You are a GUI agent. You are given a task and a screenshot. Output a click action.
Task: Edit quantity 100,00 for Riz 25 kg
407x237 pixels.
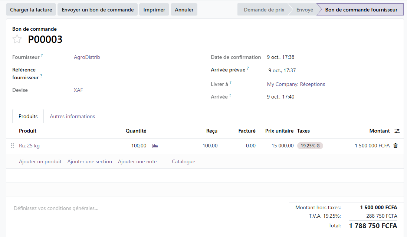(x=139, y=146)
